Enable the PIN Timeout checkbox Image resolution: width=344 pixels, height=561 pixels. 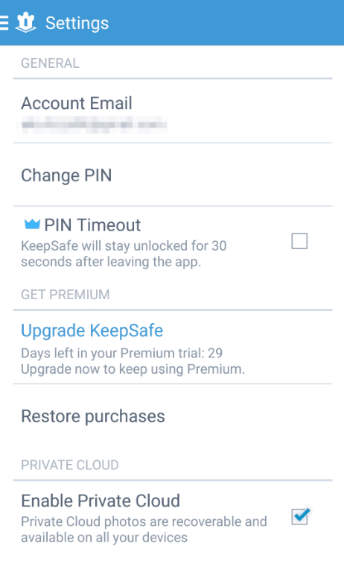(x=299, y=241)
